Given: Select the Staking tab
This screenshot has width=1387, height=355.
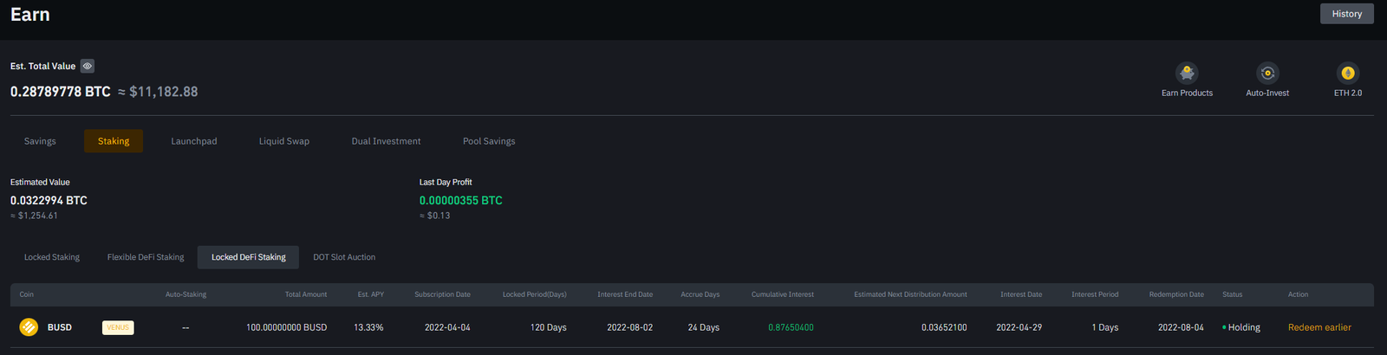Looking at the screenshot, I should click(x=114, y=141).
